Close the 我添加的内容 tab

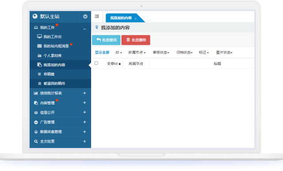click(136, 19)
